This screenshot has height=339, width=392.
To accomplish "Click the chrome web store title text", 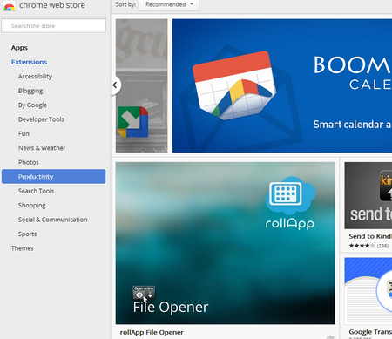I will click(52, 5).
